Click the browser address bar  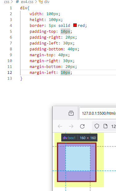[x=104, y=126]
